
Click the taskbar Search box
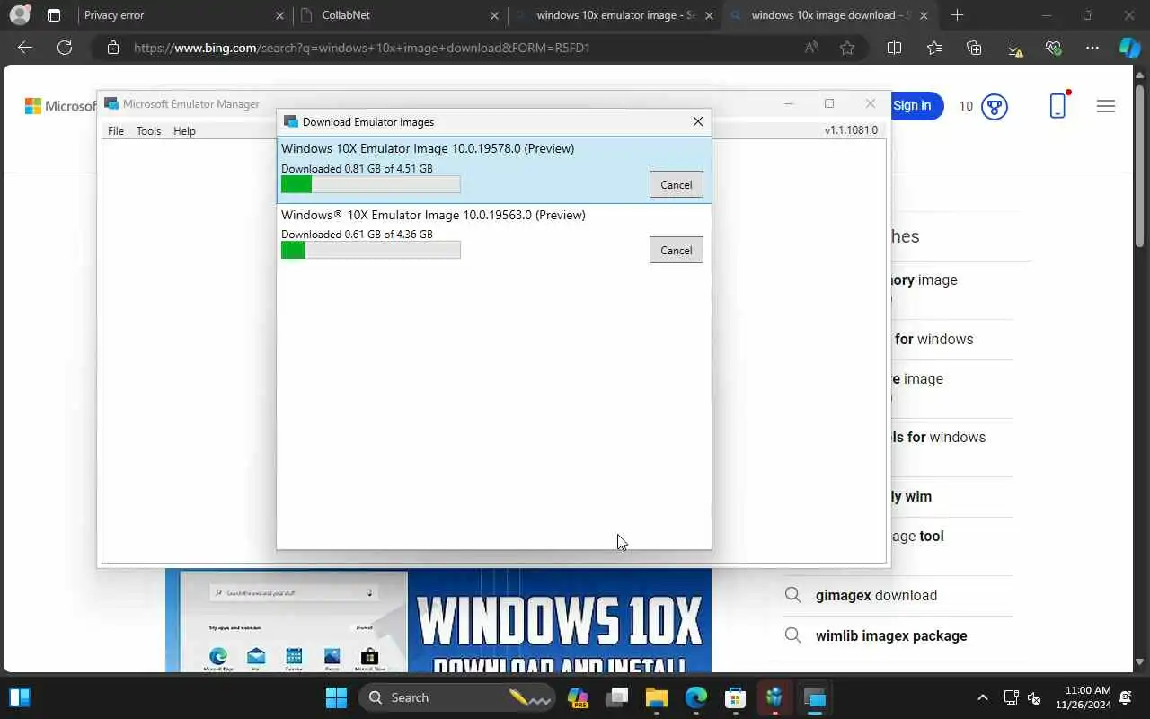click(x=456, y=697)
